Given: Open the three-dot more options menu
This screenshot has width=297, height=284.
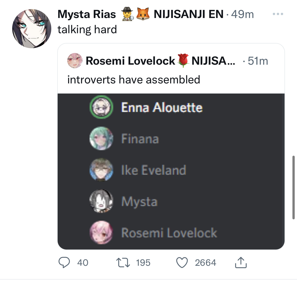Looking at the screenshot, I should pos(278,14).
